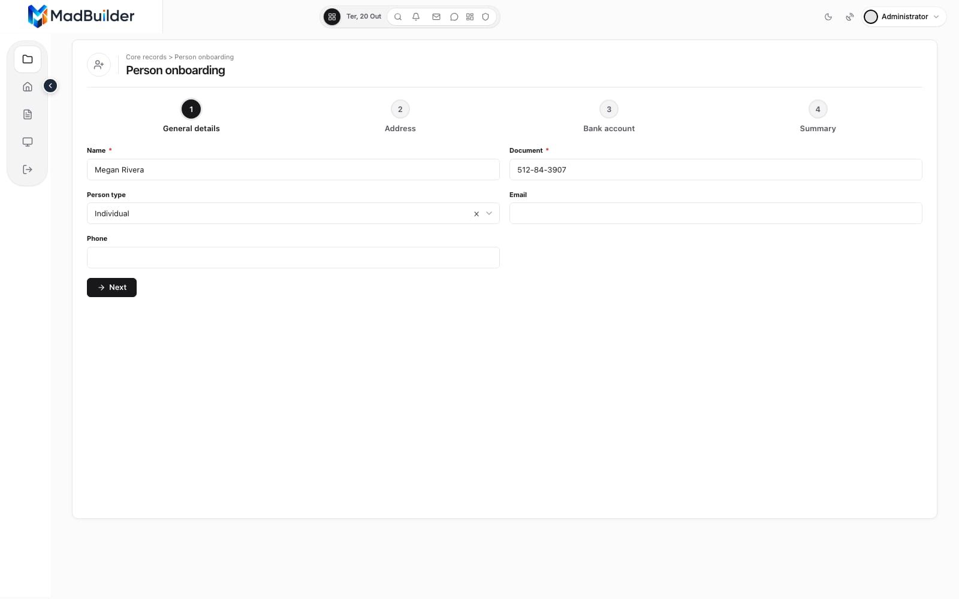Screen dimensions: 959x599
Task: Open the document icon in sidebar
Action: [28, 114]
